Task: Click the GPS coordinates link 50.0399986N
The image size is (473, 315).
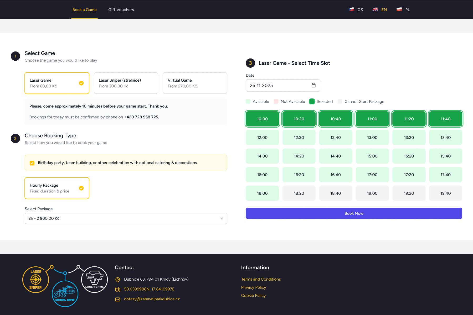Action: [149, 289]
